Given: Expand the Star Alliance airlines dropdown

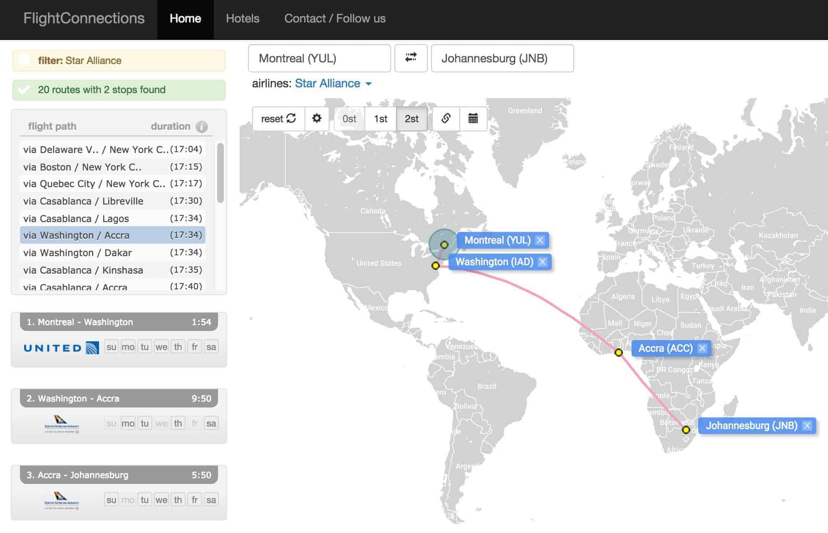Looking at the screenshot, I should click(x=333, y=84).
